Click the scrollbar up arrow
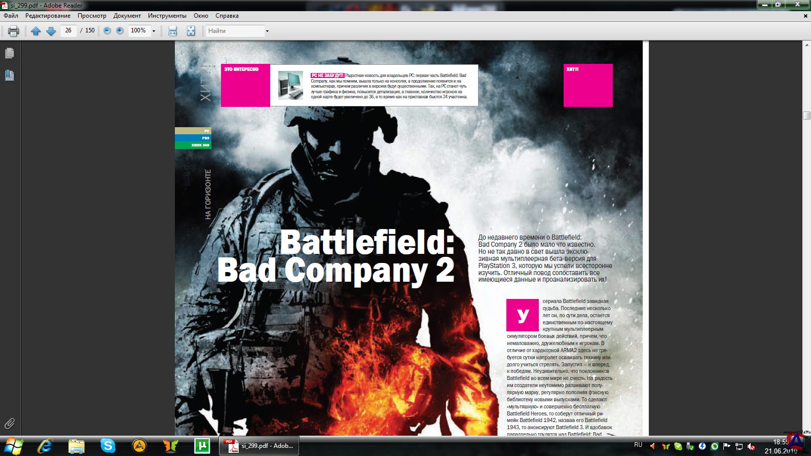Screen dimensions: 811x456 806,45
